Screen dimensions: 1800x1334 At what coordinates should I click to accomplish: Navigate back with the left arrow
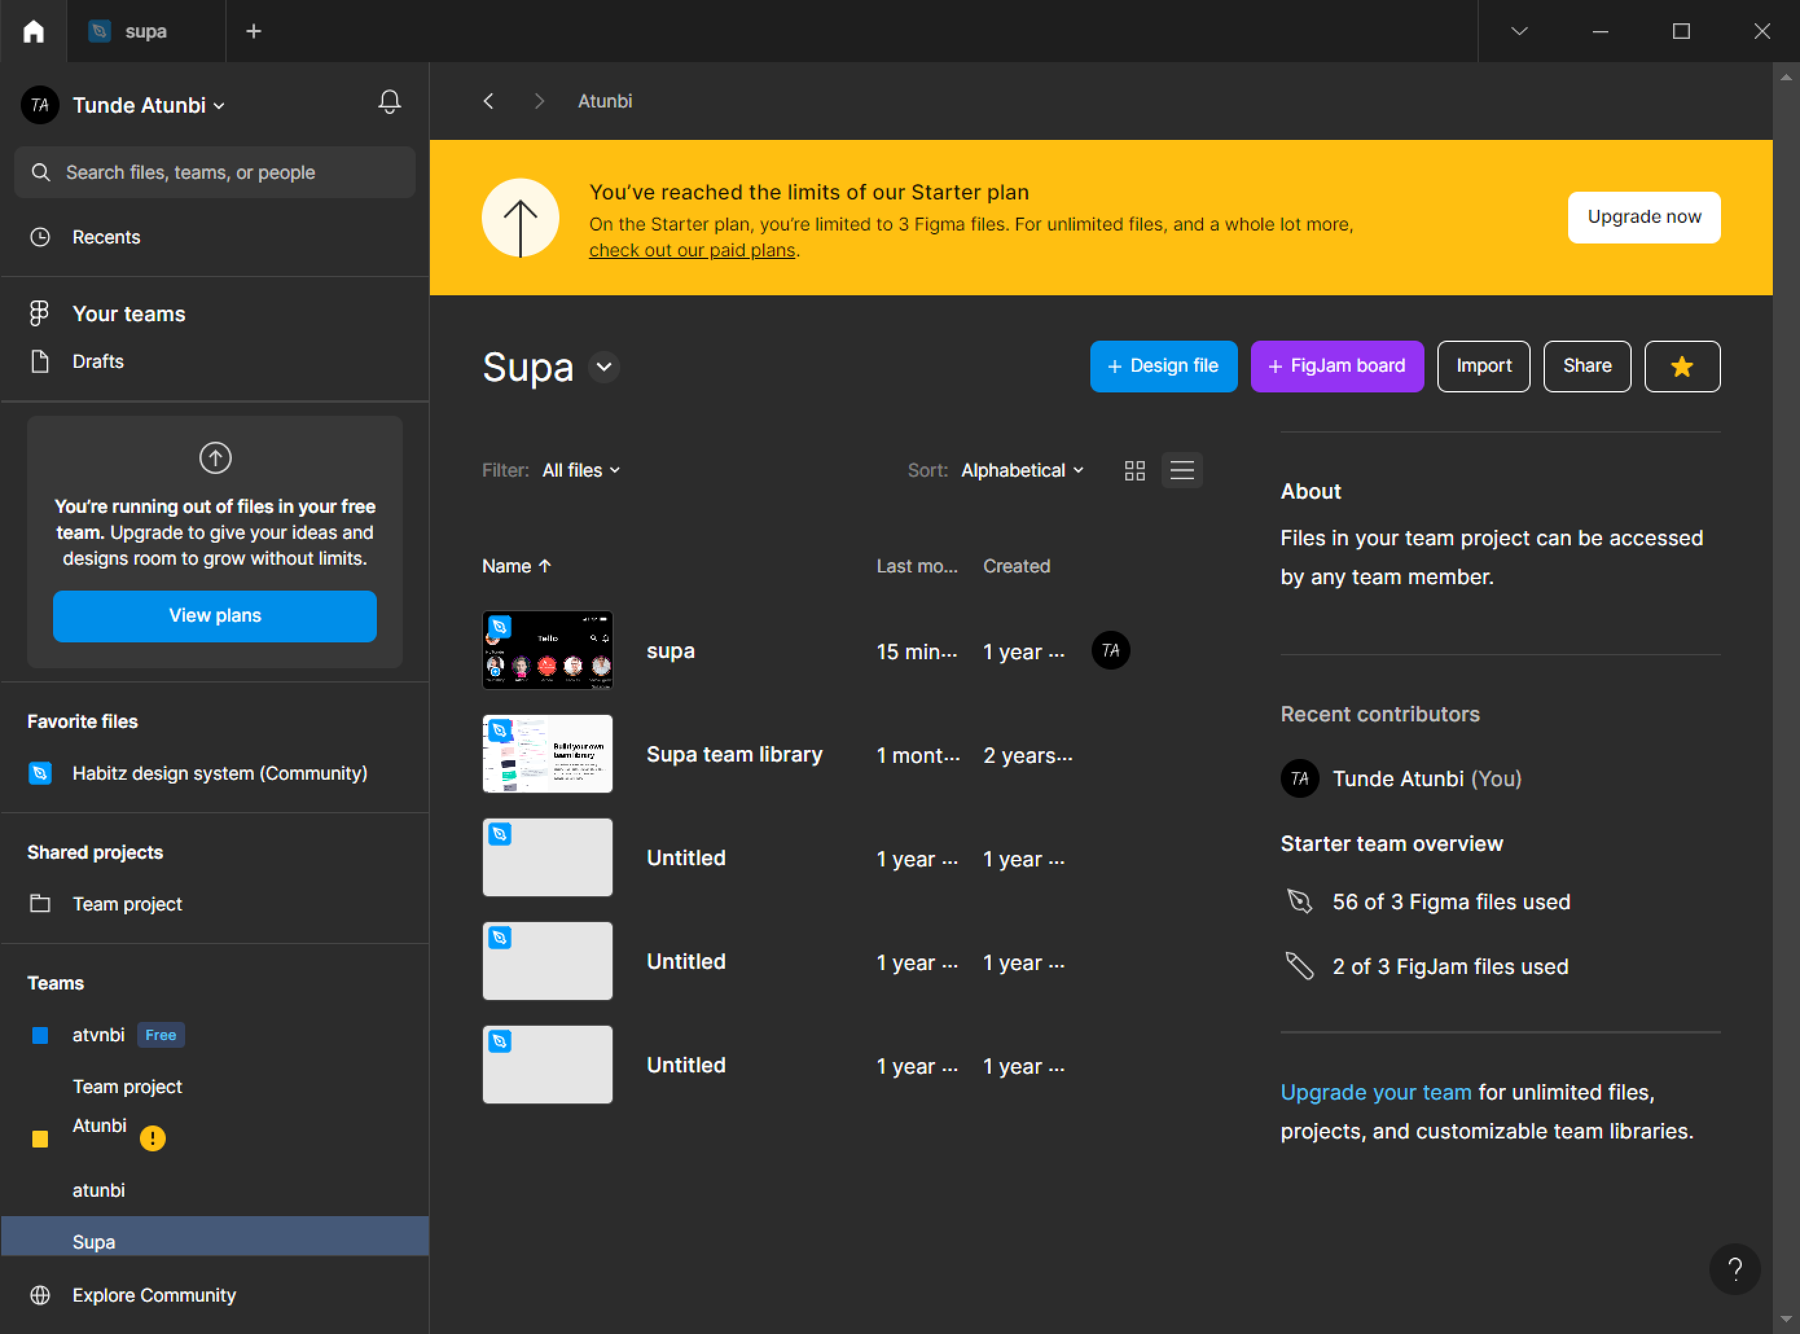(488, 101)
